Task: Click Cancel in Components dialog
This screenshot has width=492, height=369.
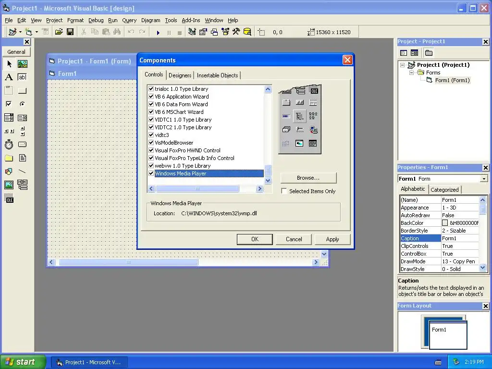Action: tap(294, 239)
